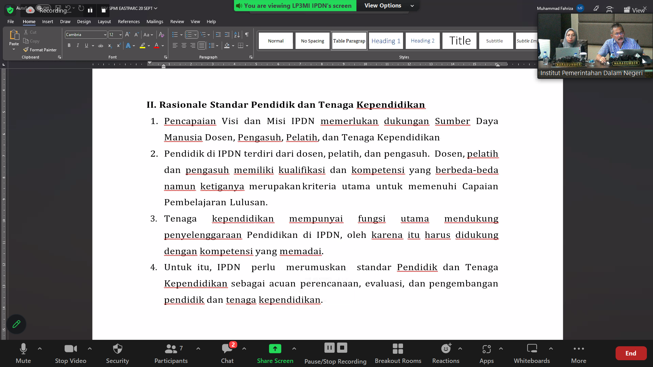Open the Zoom Participants list
Image resolution: width=653 pixels, height=367 pixels.
tap(171, 353)
